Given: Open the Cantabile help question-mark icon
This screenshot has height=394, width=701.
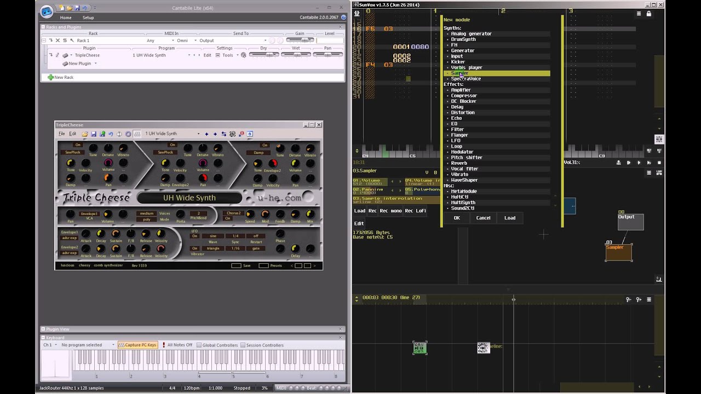Looking at the screenshot, I should [343, 18].
